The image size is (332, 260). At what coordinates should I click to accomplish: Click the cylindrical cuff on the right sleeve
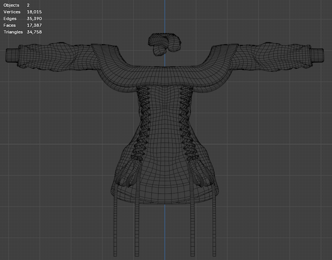click(317, 56)
